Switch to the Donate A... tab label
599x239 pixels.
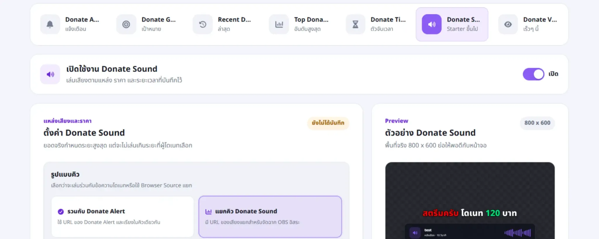tap(82, 20)
